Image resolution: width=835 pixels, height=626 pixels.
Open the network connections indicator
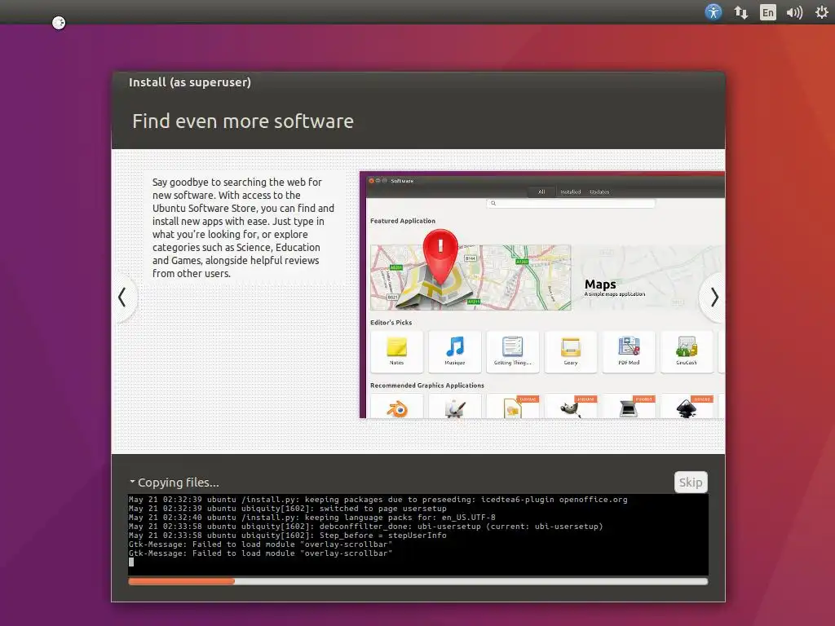pyautogui.click(x=740, y=12)
